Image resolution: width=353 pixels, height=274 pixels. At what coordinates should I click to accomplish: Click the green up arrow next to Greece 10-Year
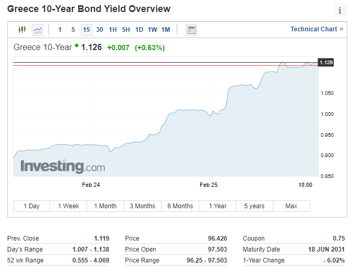pos(77,46)
